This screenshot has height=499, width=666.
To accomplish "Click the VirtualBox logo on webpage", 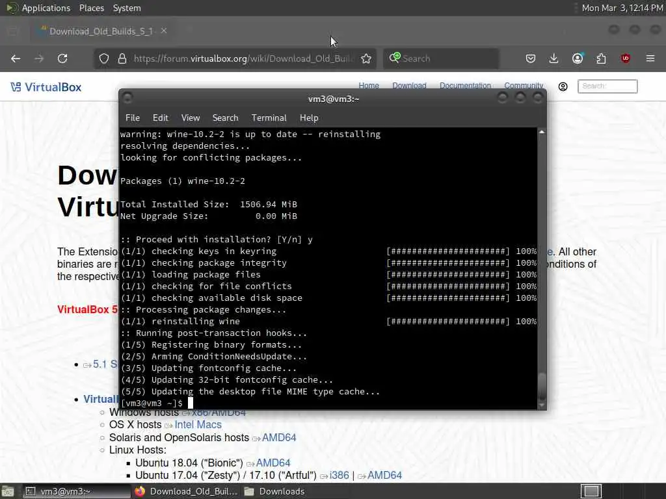I will pyautogui.click(x=46, y=87).
